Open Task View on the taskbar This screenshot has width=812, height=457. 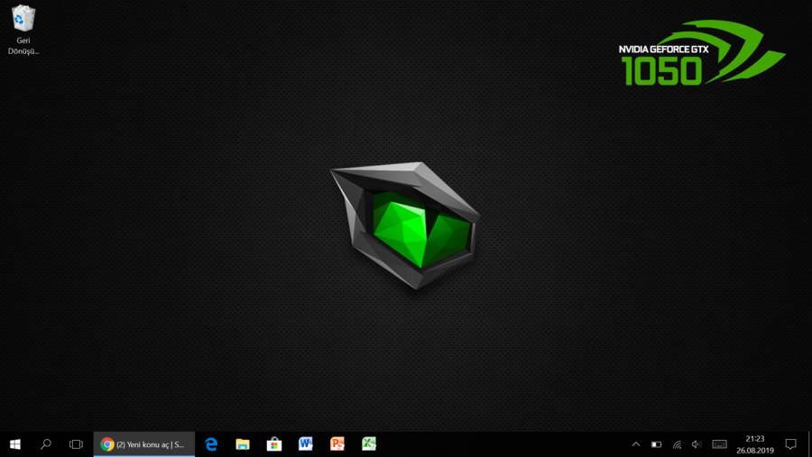click(76, 444)
